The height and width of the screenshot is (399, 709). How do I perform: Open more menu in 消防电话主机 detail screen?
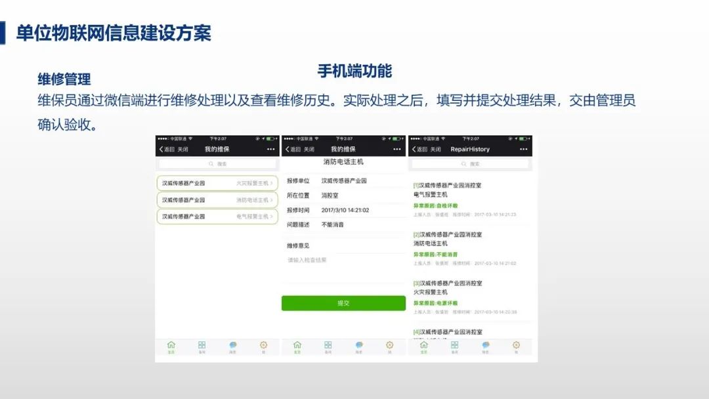point(397,149)
